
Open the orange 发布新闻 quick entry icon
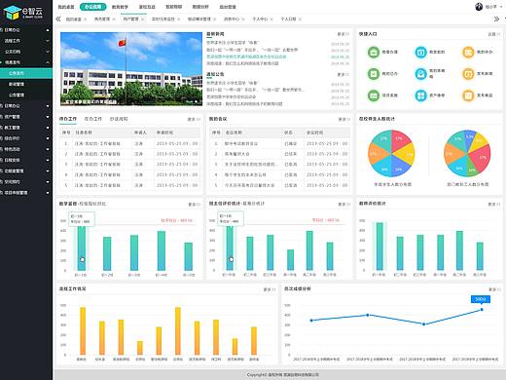coord(468,74)
